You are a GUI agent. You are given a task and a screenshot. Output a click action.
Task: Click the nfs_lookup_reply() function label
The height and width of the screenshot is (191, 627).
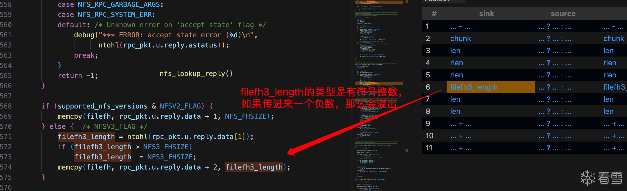[x=196, y=74]
